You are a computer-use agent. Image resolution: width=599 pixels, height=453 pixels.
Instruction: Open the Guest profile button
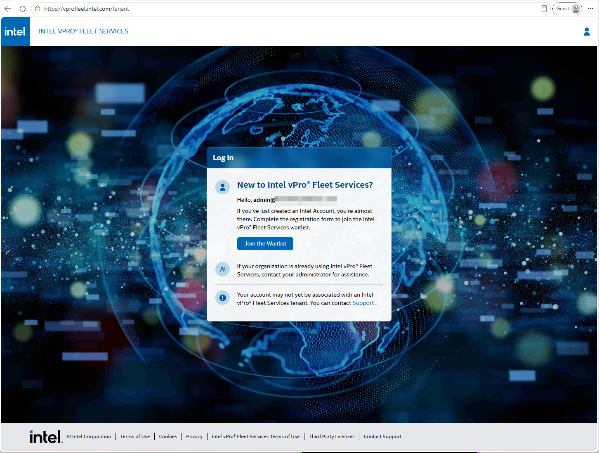pyautogui.click(x=567, y=9)
